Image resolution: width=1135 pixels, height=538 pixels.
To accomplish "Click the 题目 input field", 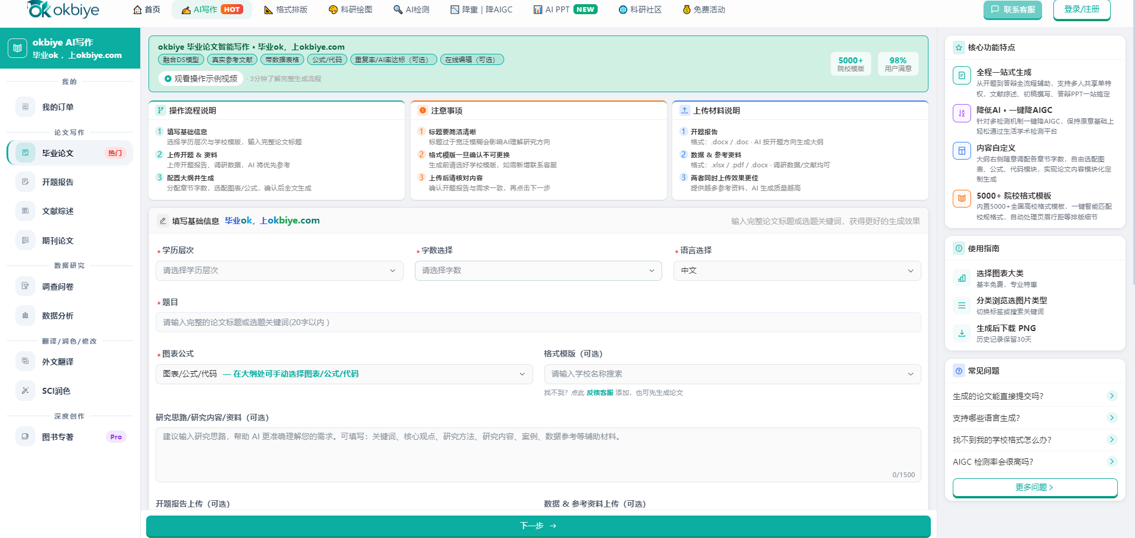I will (x=539, y=322).
